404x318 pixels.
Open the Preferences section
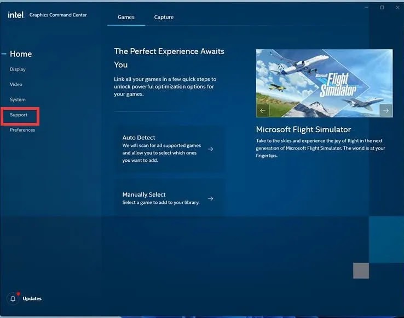click(x=22, y=130)
